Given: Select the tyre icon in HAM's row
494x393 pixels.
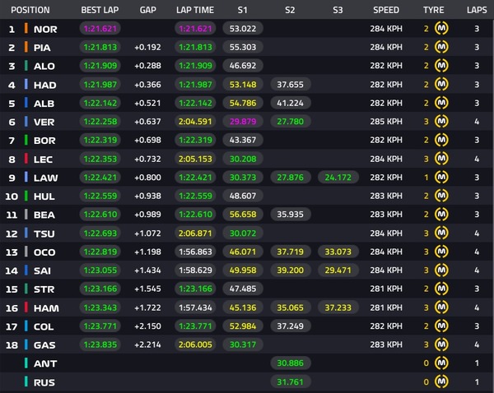Looking at the screenshot, I should pos(441,307).
